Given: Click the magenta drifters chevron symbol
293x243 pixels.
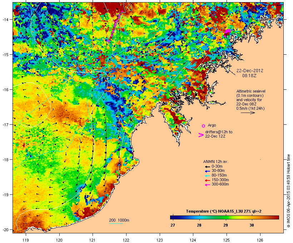Looking at the screenshot, I should (x=201, y=135).
